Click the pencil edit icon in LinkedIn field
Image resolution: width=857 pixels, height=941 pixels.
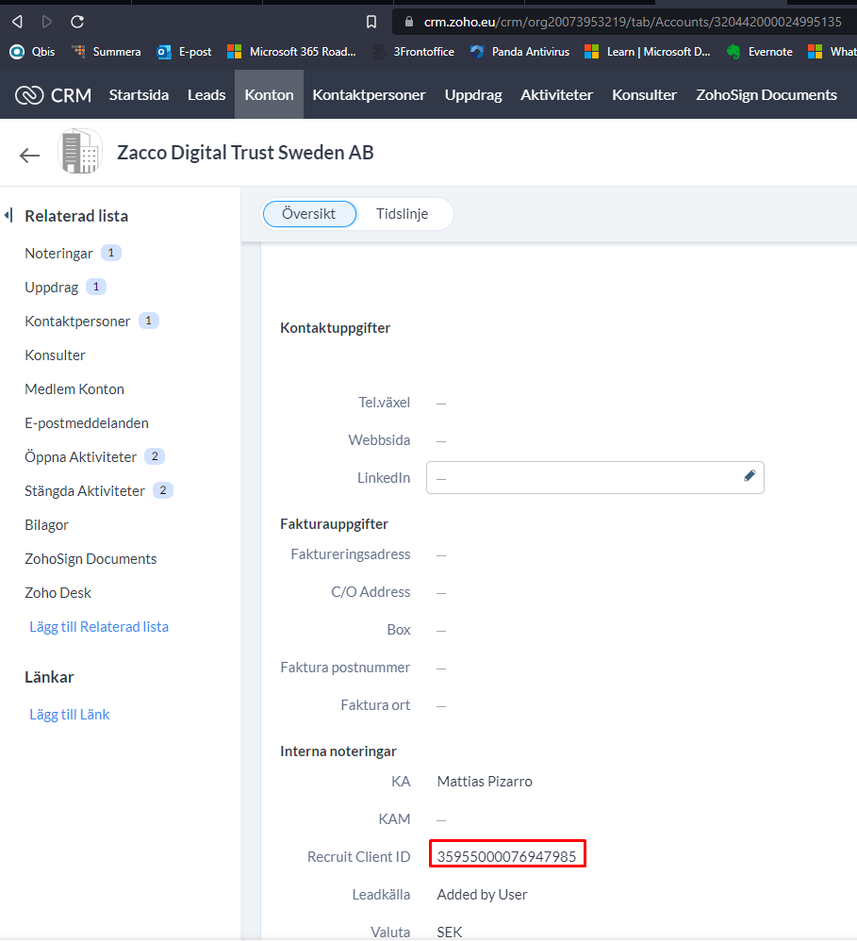[750, 476]
